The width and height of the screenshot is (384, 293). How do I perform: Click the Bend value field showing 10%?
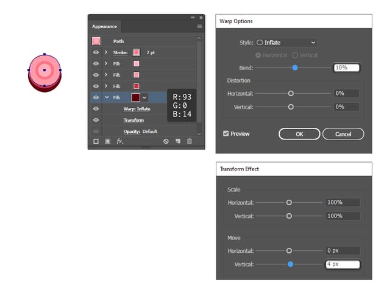click(x=347, y=68)
